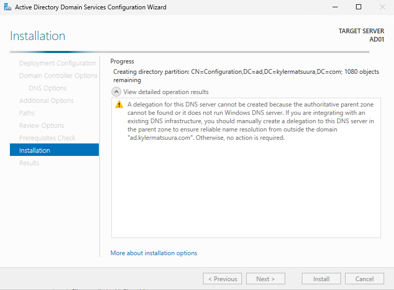Open More about installation options link
The height and width of the screenshot is (290, 394).
(154, 253)
